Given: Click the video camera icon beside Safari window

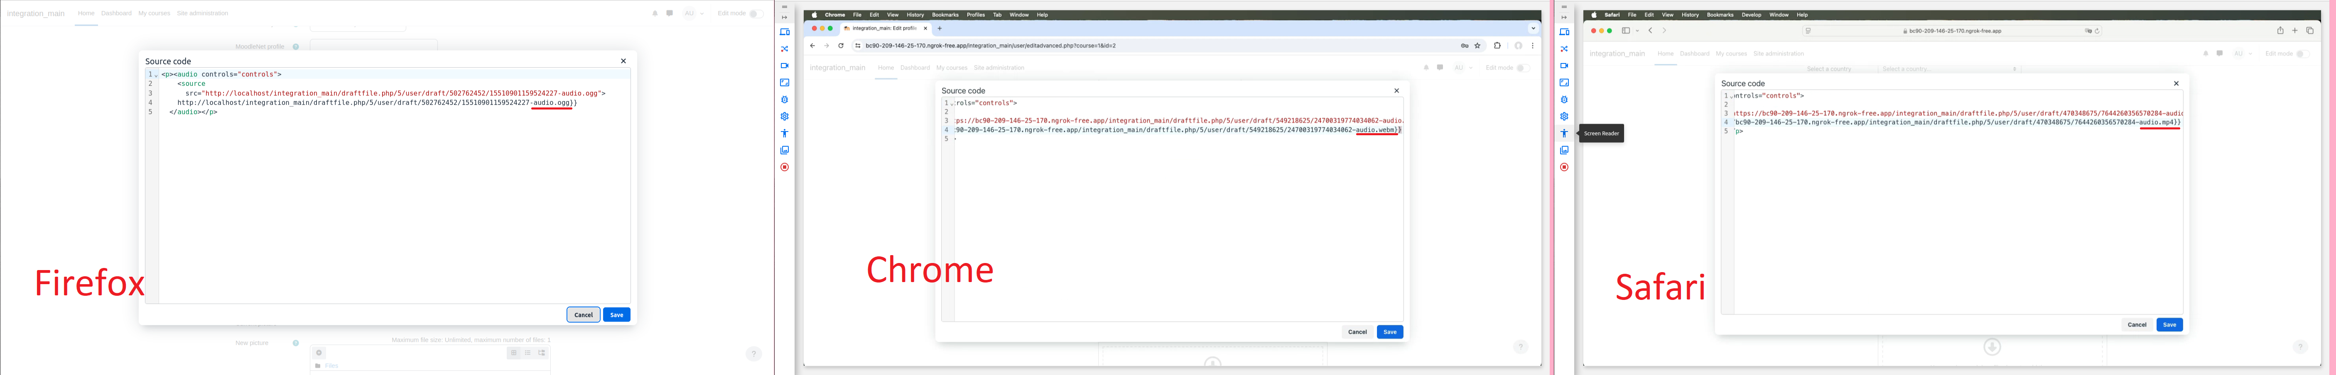Looking at the screenshot, I should tap(1564, 66).
